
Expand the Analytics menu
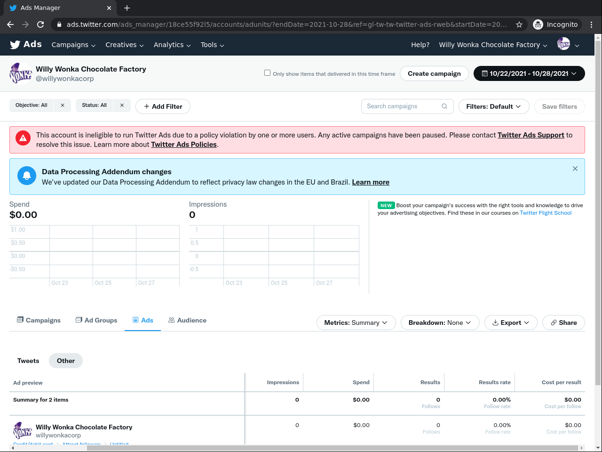(x=172, y=45)
